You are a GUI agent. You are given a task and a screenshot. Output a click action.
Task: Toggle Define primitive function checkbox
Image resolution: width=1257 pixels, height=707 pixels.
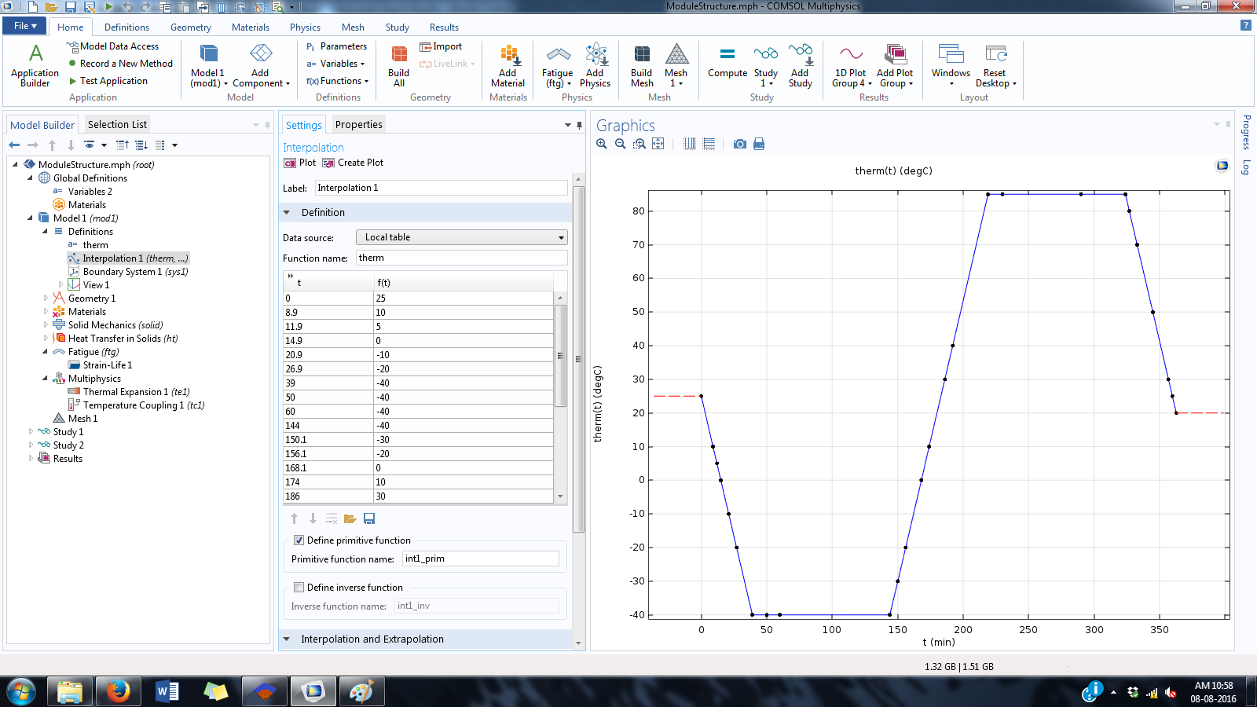pyautogui.click(x=299, y=540)
